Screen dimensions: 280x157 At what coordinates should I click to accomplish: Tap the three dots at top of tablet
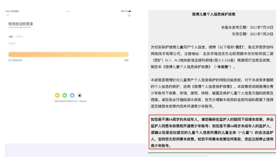68,12
